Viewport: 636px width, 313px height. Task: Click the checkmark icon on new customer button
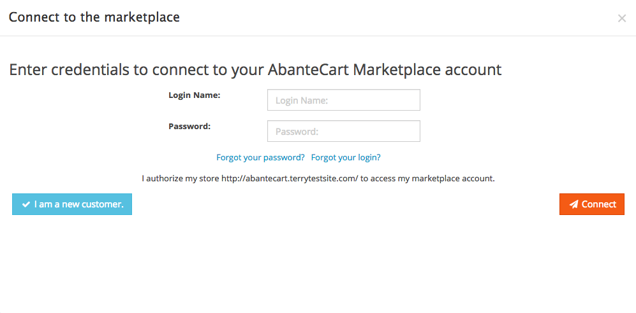26,204
